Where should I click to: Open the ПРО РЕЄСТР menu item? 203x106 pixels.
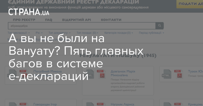[24, 20]
